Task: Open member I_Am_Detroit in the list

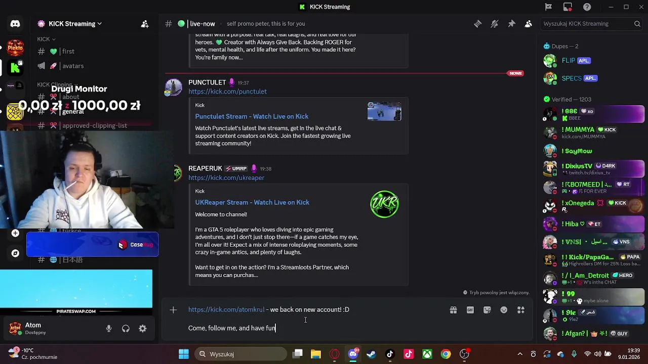Action: (592, 279)
